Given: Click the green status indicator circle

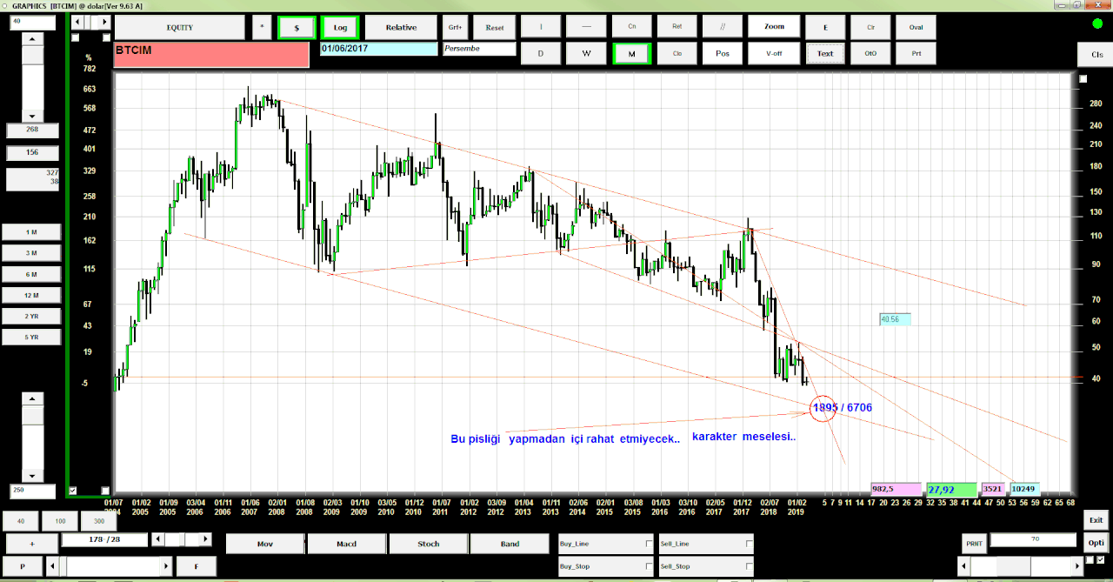Looking at the screenshot, I should coord(1096,23).
